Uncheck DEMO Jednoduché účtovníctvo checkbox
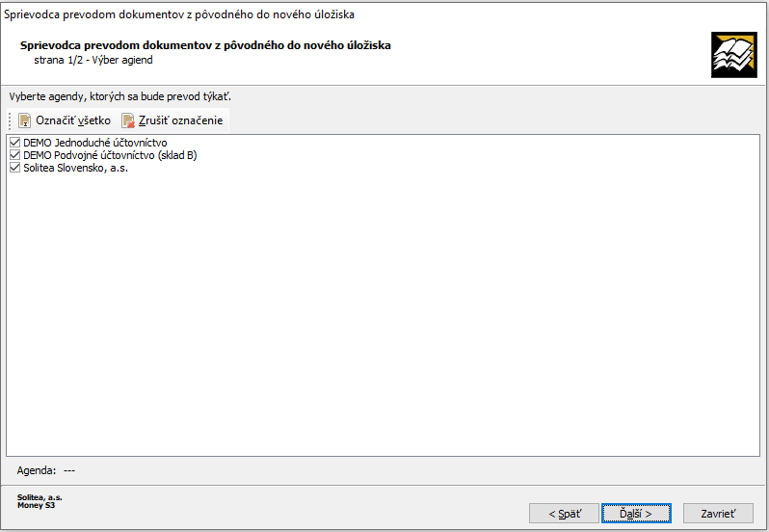Screen dimensions: 769x532 tap(14, 143)
